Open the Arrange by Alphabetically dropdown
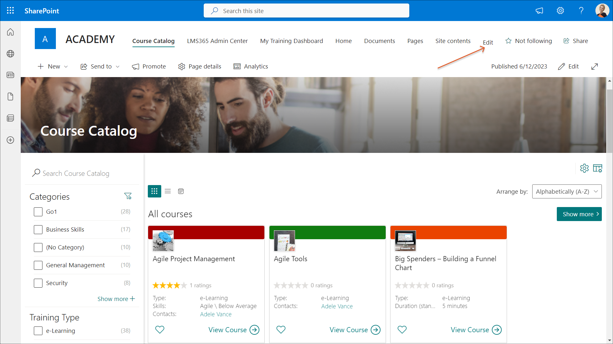Viewport: 613px width, 344px height. pyautogui.click(x=567, y=191)
